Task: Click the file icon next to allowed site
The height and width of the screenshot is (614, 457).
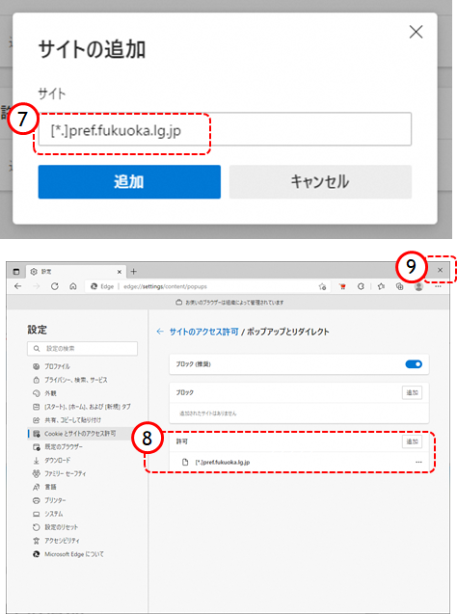Action: point(185,462)
